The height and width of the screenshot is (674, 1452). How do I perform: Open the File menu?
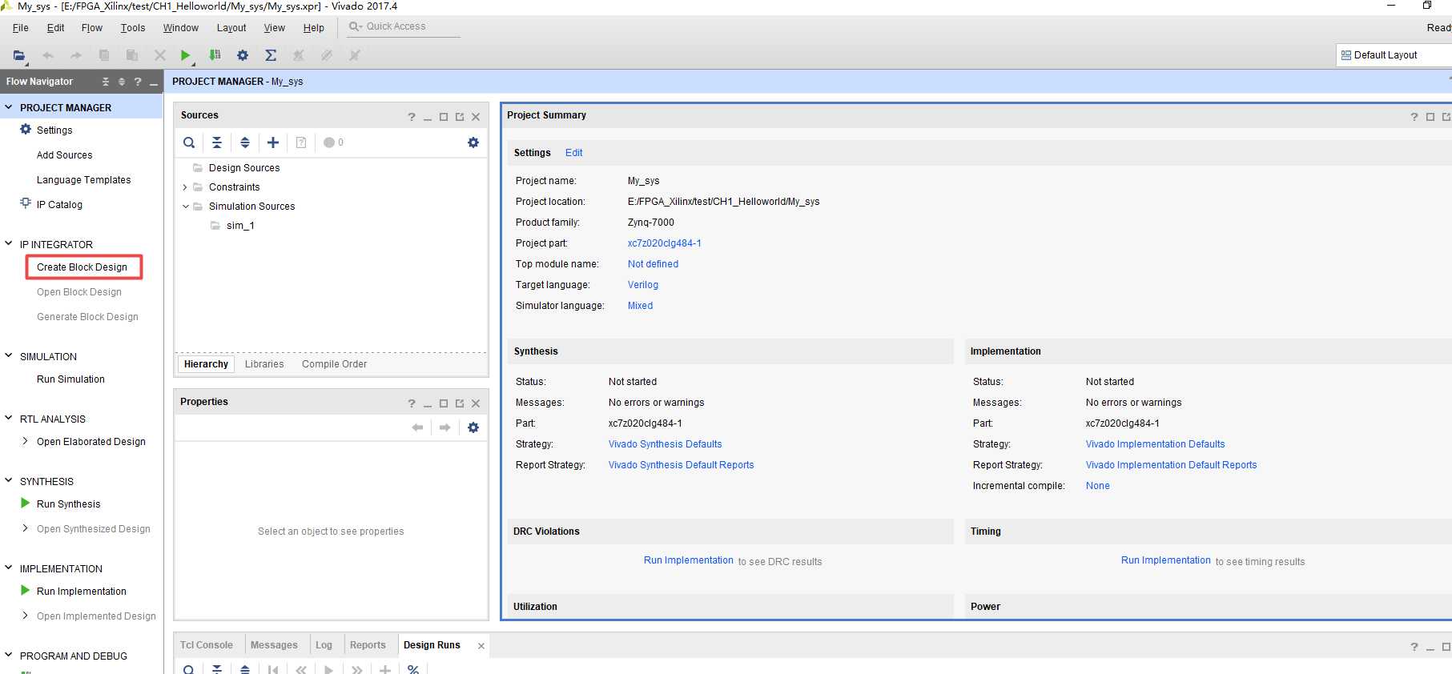[x=21, y=28]
